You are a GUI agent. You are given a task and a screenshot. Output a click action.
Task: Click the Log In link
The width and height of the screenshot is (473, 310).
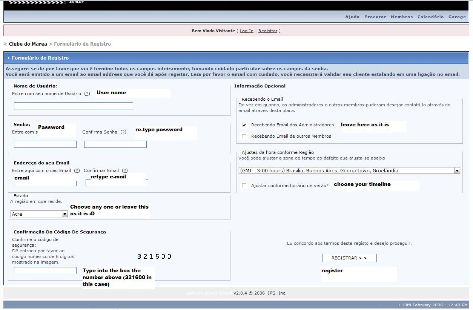(246, 31)
